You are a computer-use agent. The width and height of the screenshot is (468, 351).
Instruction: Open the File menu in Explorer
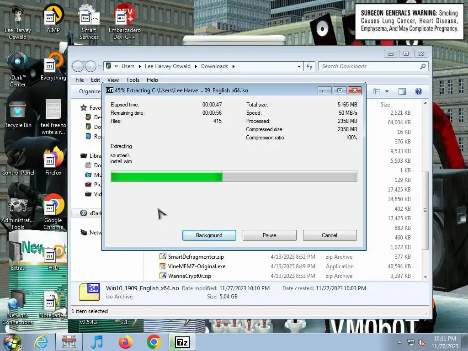click(x=80, y=80)
